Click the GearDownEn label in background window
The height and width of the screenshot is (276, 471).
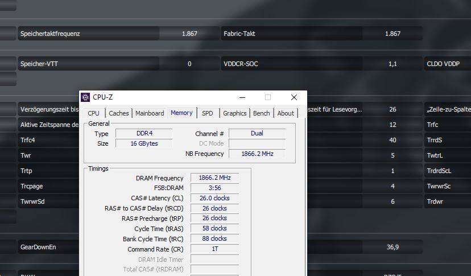click(x=38, y=247)
